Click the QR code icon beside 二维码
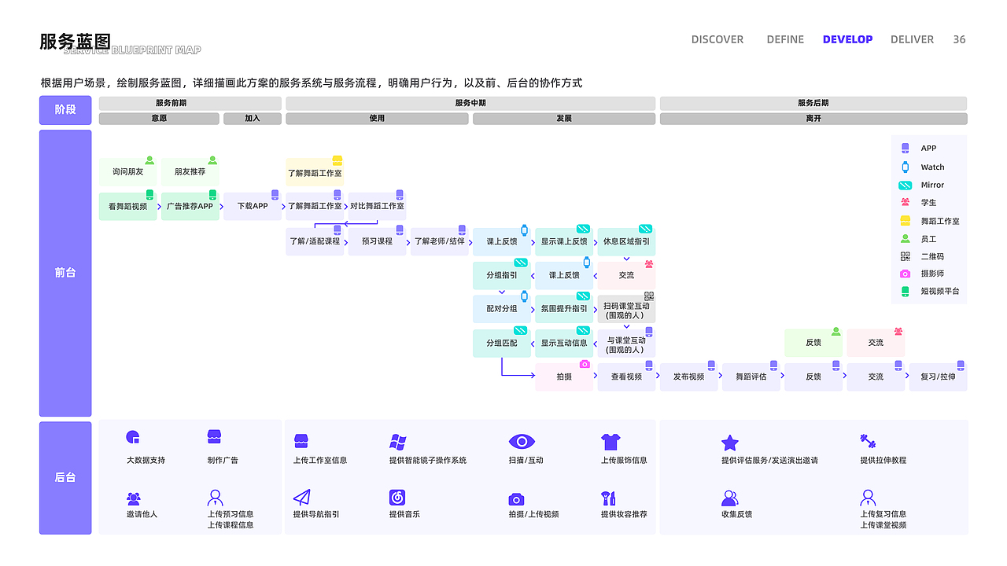Viewport: 1007px width, 566px height. [906, 256]
